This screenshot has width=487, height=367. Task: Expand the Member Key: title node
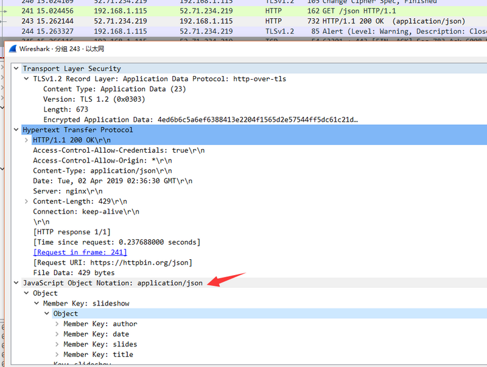tap(57, 355)
